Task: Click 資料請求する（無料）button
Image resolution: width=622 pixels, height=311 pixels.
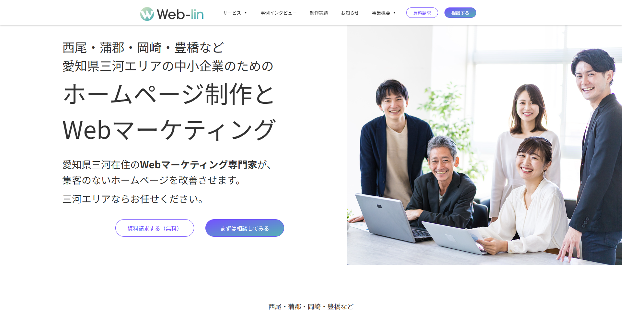Action: (x=155, y=228)
